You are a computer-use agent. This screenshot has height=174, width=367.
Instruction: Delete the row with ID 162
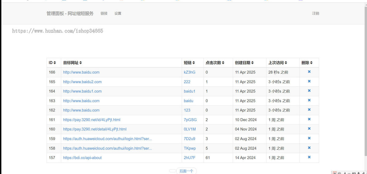click(x=309, y=110)
